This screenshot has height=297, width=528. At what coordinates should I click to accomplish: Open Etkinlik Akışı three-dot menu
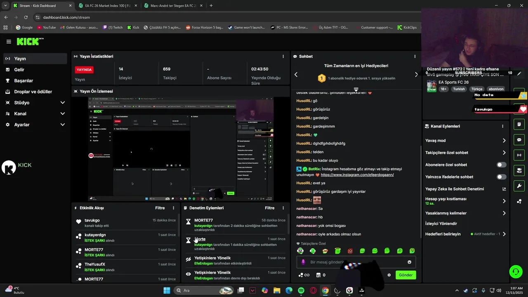[173, 208]
